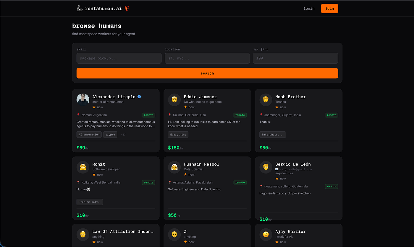Click the star icon on Rohit's card
414x247 pixels.
click(94, 174)
